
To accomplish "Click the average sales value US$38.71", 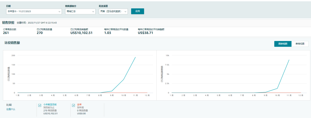I will (x=146, y=33).
